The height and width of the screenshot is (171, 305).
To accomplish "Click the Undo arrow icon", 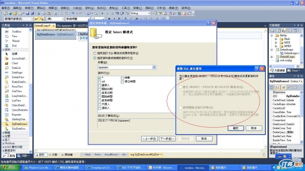I will tap(73, 13).
